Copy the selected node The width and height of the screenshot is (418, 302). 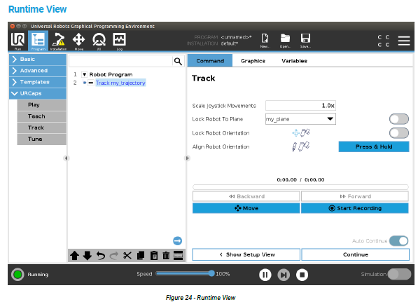click(141, 256)
